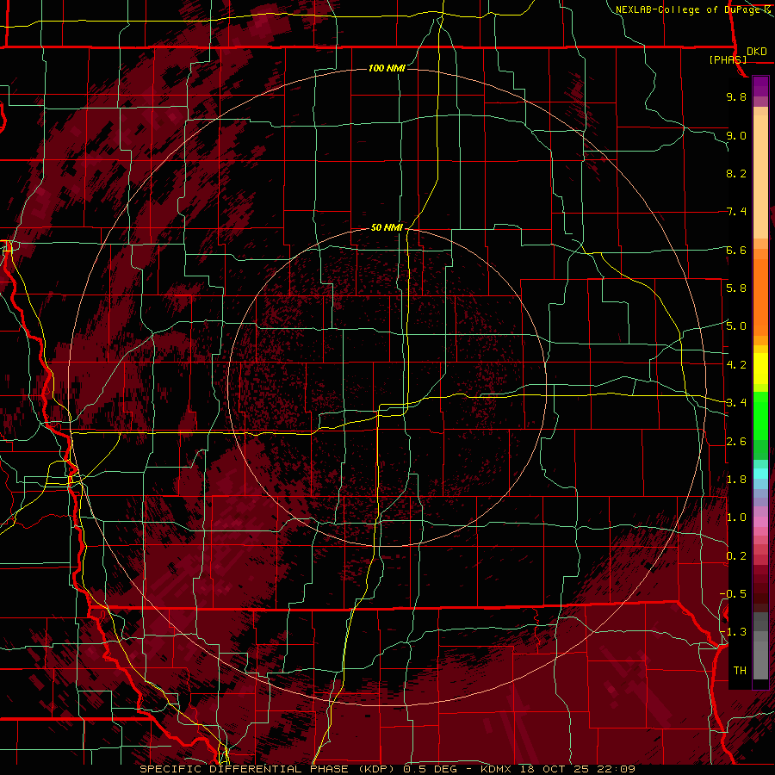This screenshot has height=775, width=775.
Task: Select the 9.0 value on the color scale
Action: pos(736,135)
